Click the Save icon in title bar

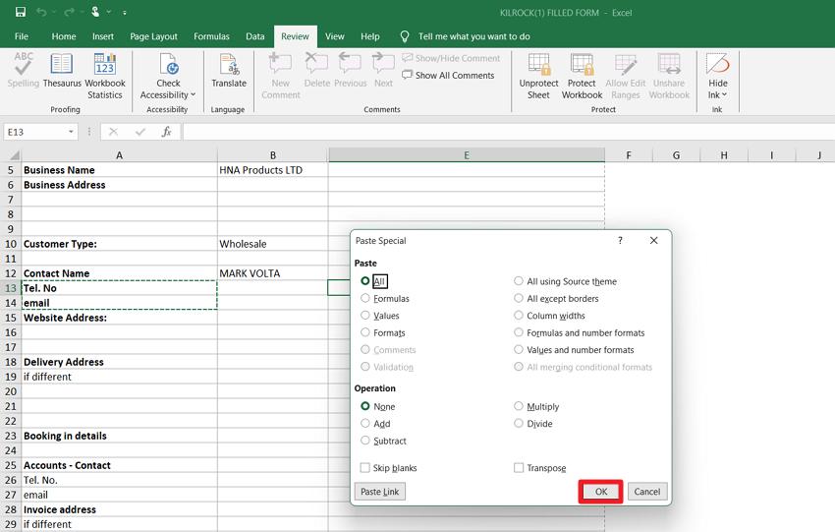click(x=21, y=12)
